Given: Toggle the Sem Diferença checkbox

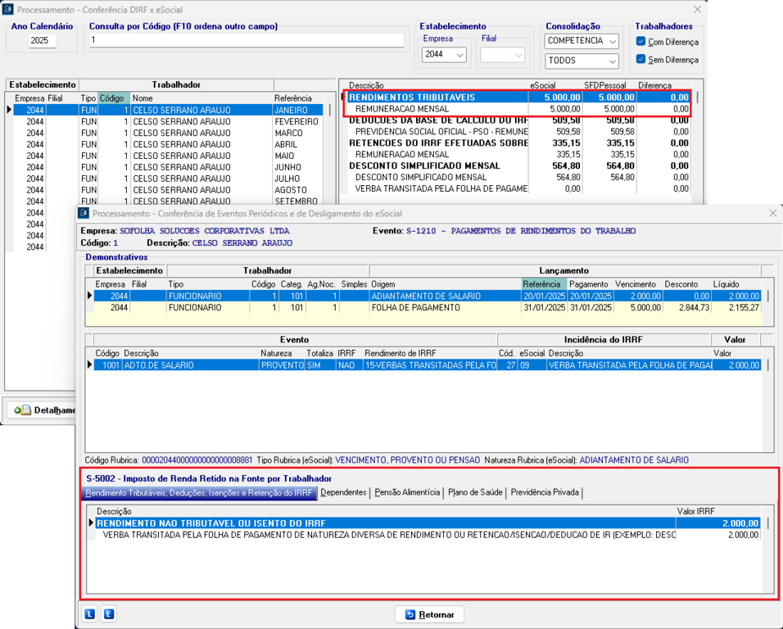Looking at the screenshot, I should tap(641, 60).
